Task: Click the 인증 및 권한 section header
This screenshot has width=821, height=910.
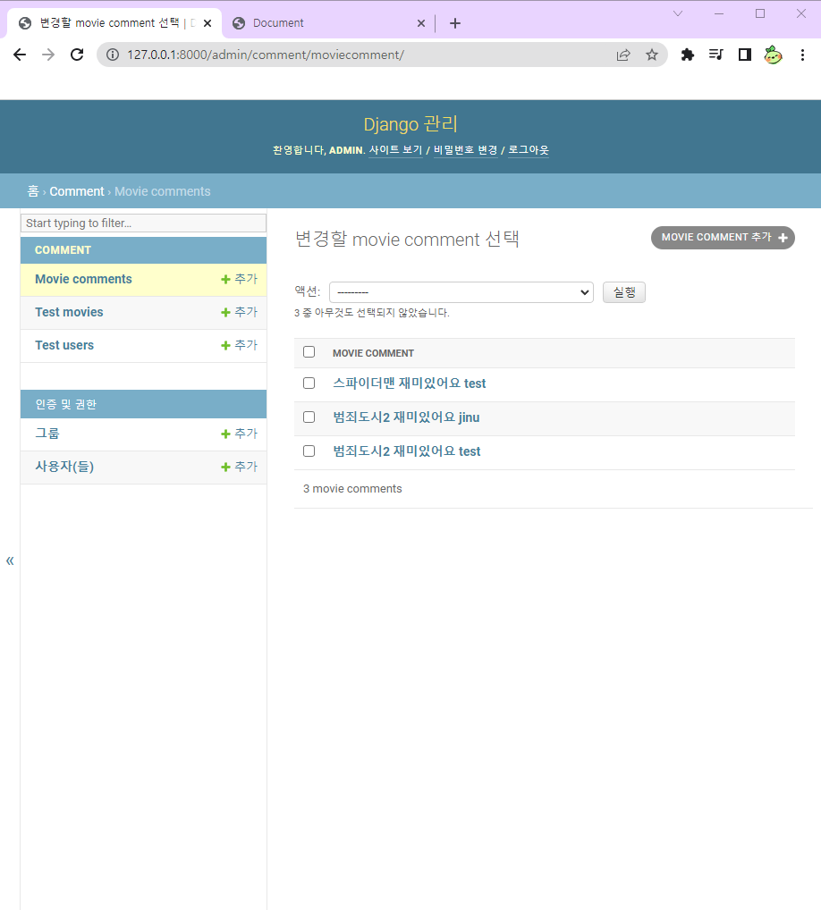Action: pyautogui.click(x=65, y=405)
